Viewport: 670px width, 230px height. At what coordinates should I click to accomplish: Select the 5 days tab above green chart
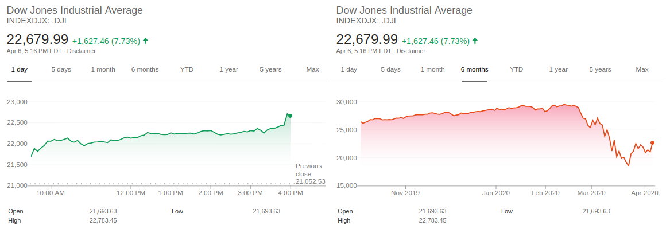tap(61, 69)
